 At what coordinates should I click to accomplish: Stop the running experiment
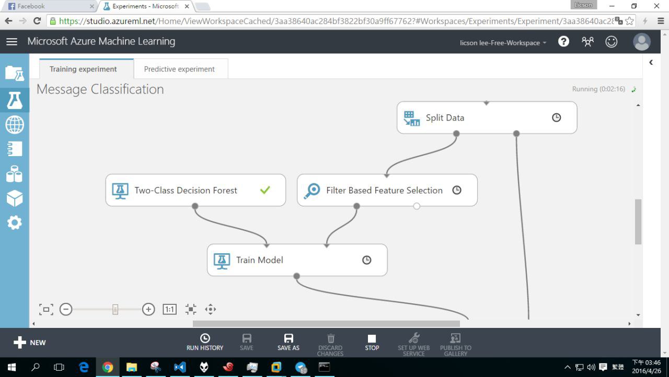372,343
